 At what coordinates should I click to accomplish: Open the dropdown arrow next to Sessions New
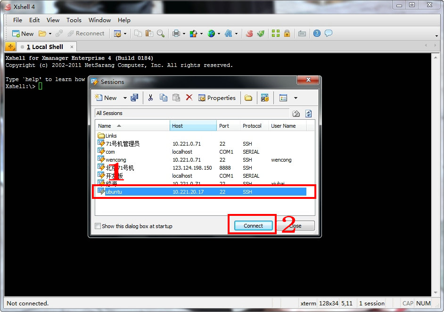(x=125, y=98)
